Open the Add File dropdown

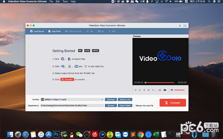(x=55, y=31)
